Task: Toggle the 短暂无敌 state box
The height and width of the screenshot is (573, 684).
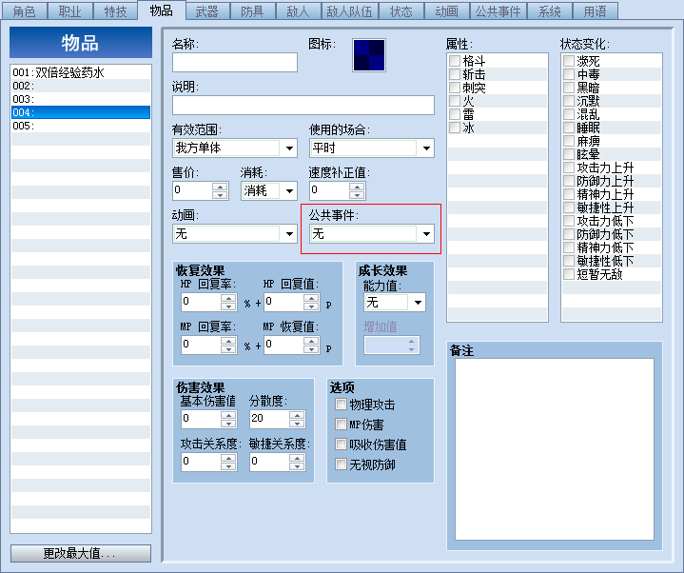Action: coord(569,274)
